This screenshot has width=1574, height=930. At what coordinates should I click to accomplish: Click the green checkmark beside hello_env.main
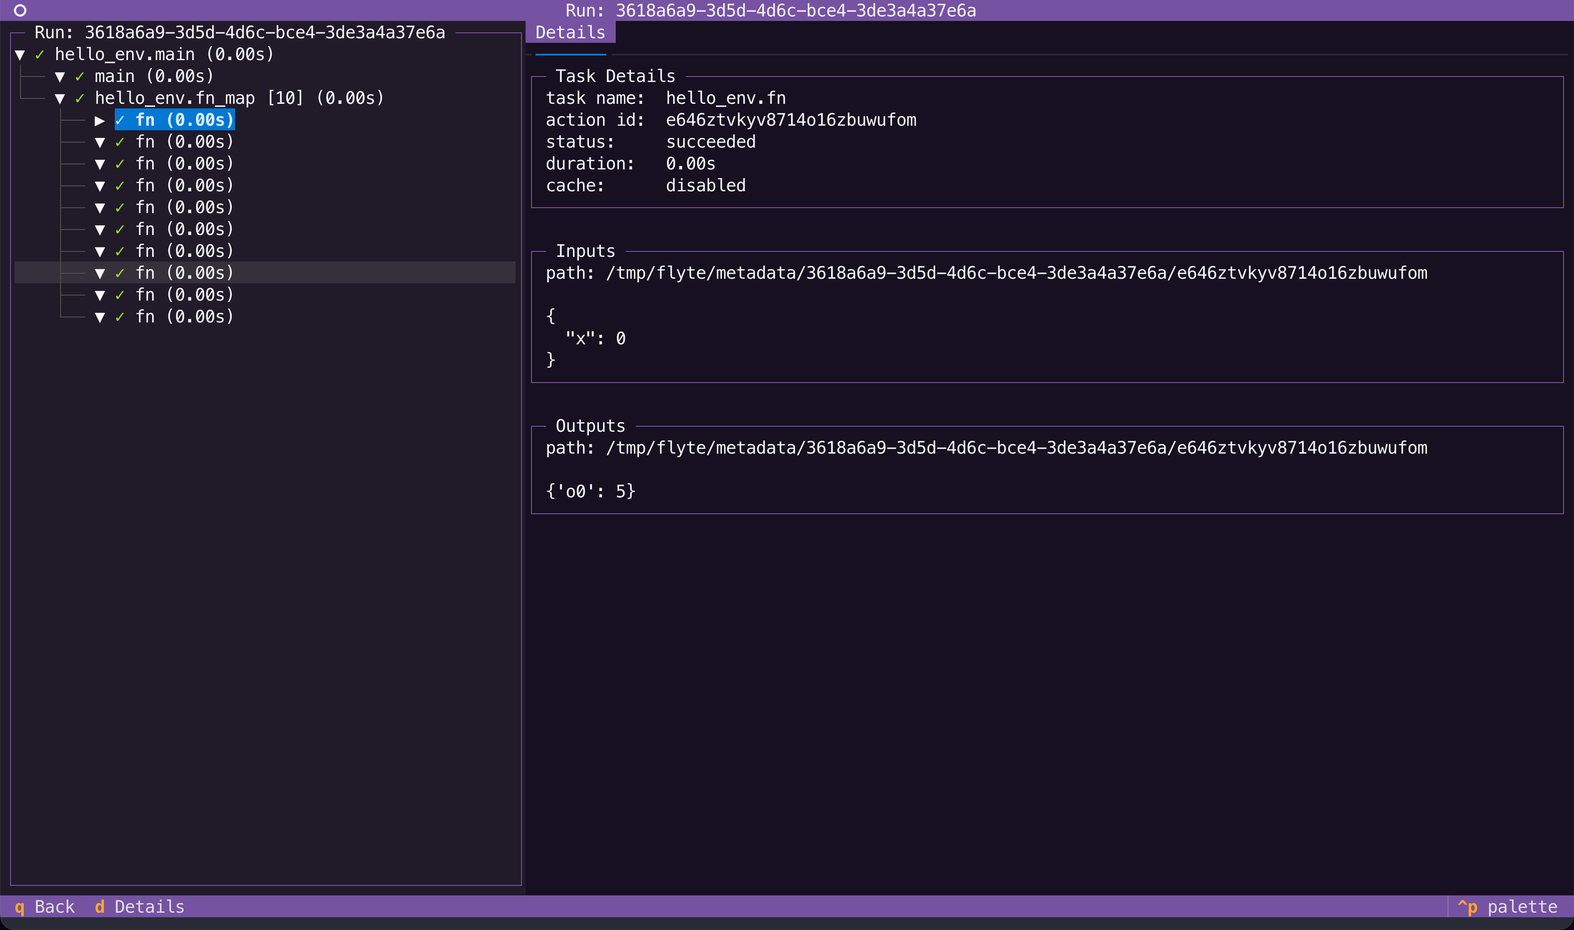(x=40, y=55)
